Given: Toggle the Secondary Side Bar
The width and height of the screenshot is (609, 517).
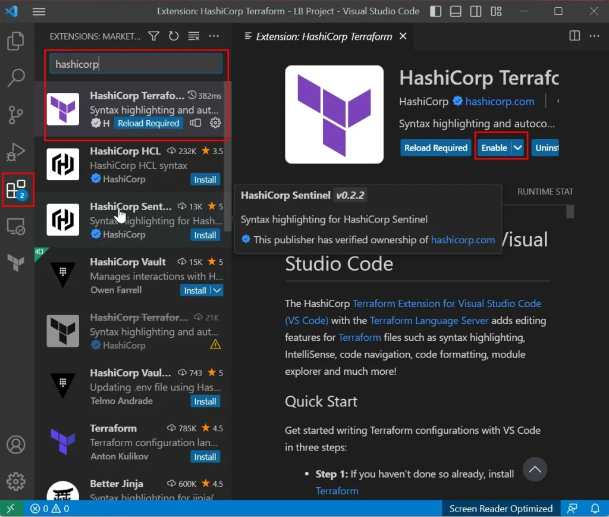Looking at the screenshot, I should tap(476, 11).
